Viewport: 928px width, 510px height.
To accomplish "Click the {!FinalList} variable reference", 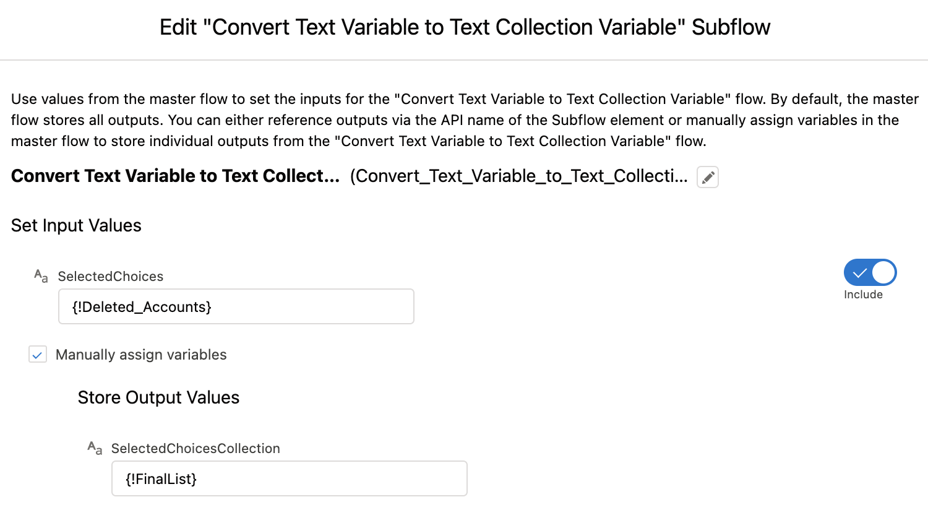I will point(161,479).
